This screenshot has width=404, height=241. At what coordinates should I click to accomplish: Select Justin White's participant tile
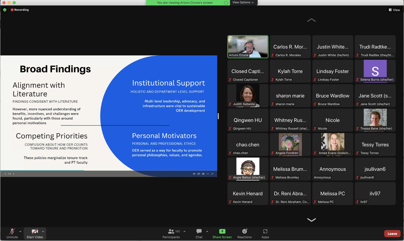[x=333, y=47]
